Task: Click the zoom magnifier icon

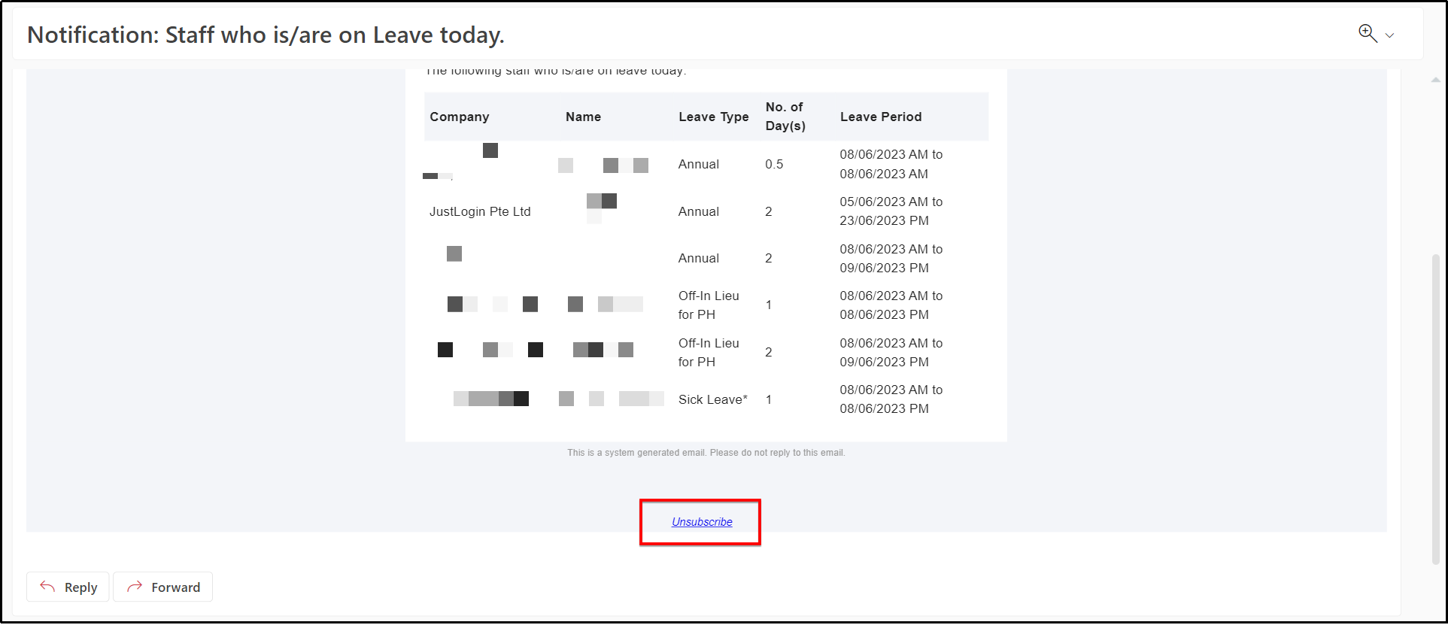Action: pos(1367,33)
